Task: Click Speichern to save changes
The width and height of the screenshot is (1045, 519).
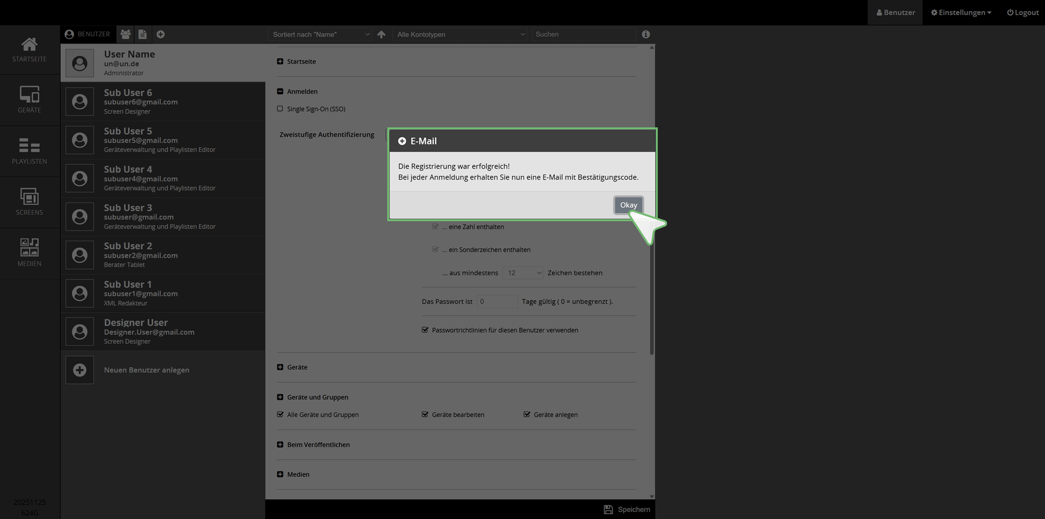Action: click(x=627, y=509)
